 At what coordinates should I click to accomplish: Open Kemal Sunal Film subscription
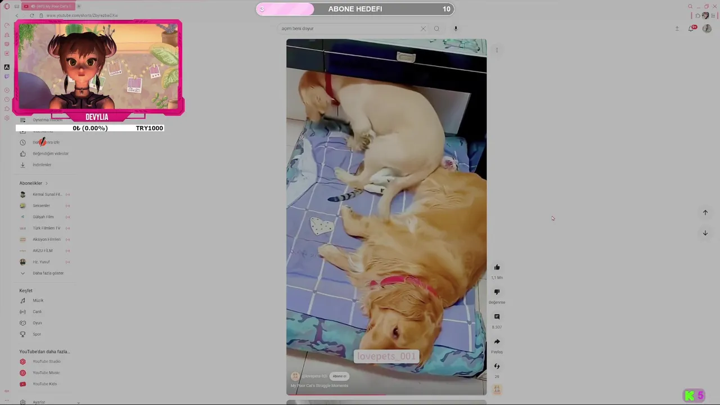44,195
